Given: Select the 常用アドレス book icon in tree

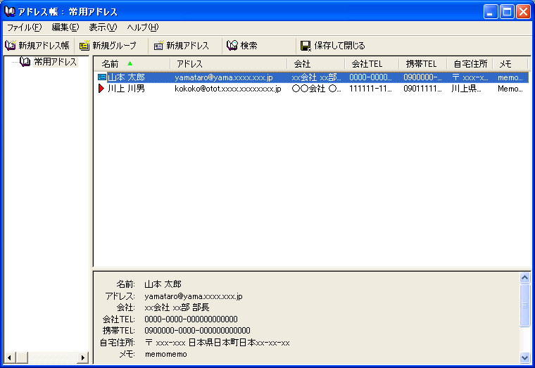Looking at the screenshot, I should coord(25,62).
